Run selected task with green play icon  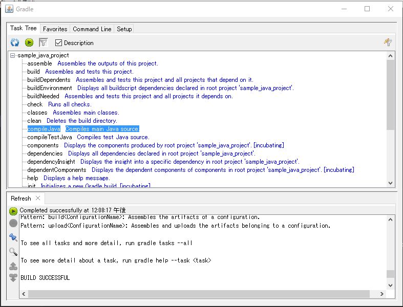click(29, 43)
